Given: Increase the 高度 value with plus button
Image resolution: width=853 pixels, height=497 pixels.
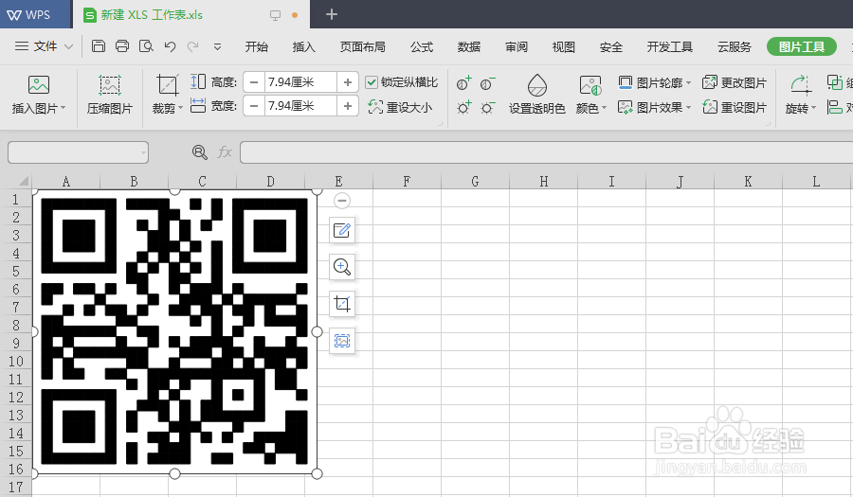Looking at the screenshot, I should coord(348,82).
